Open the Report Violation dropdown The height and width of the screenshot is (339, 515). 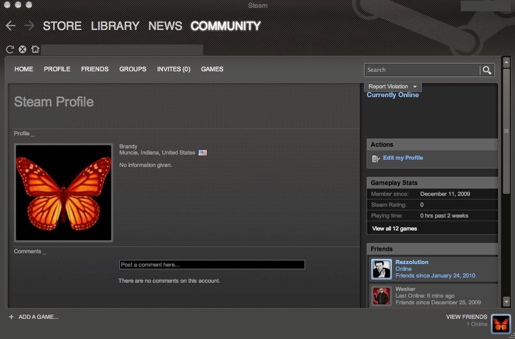(x=393, y=87)
